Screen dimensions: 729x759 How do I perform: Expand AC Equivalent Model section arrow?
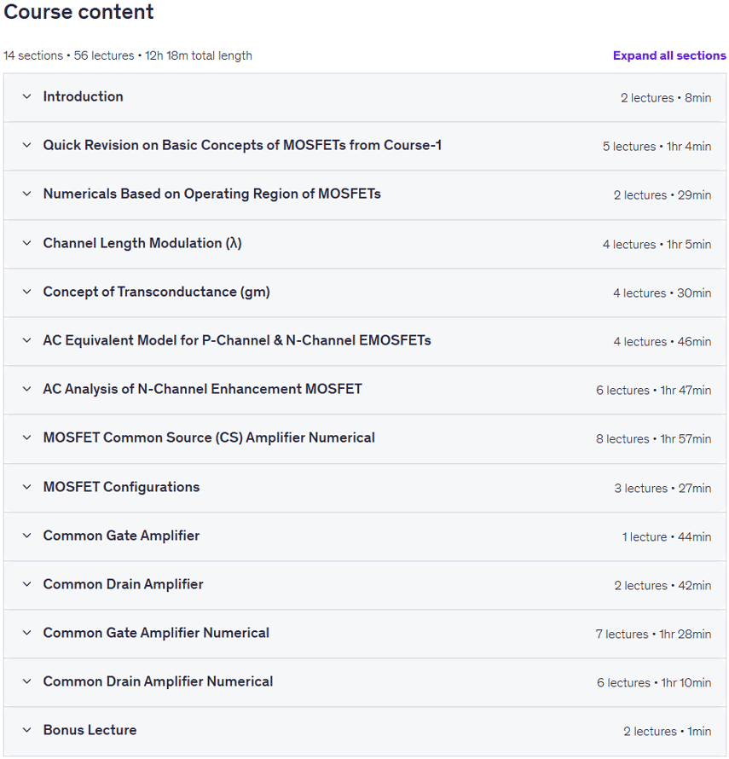pyautogui.click(x=27, y=340)
